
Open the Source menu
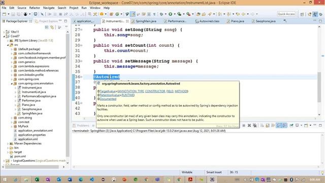[22, 8]
